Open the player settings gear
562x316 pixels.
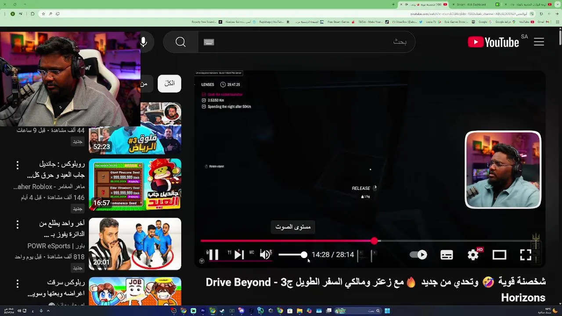(x=473, y=255)
